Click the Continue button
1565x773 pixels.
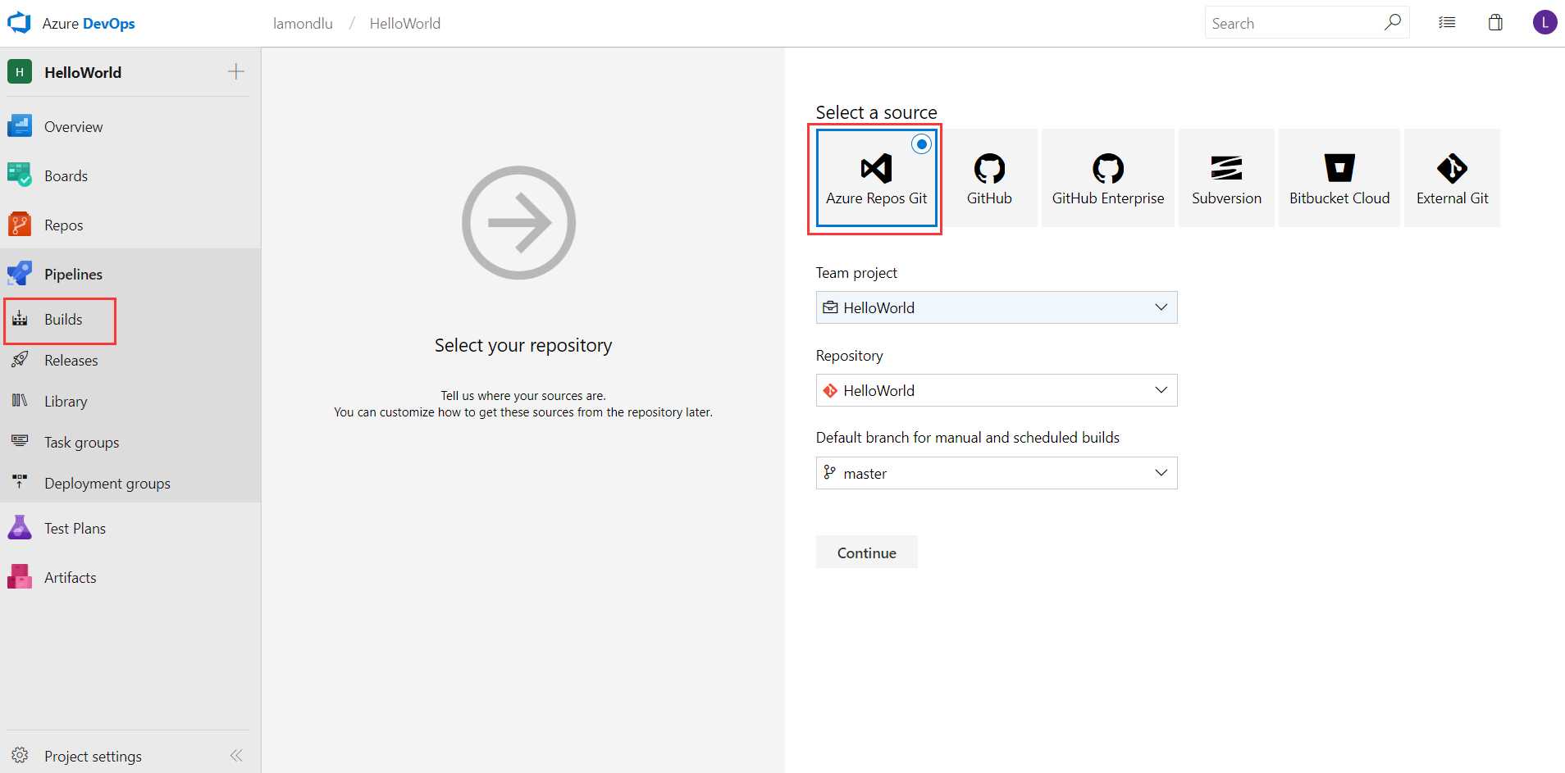click(866, 552)
